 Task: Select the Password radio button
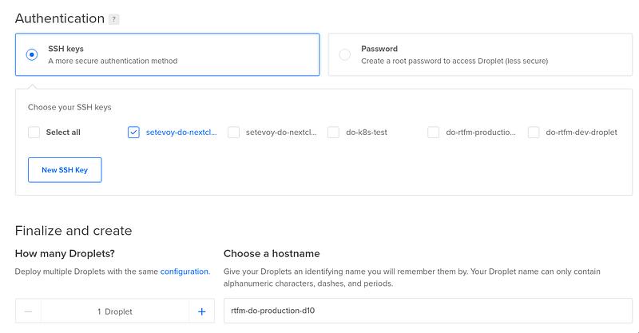(345, 54)
